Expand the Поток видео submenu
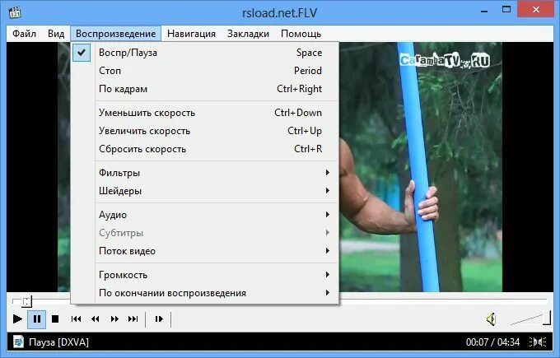560x358 pixels. pyautogui.click(x=205, y=251)
